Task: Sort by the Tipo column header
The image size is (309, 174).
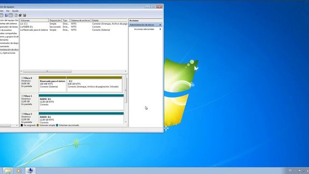Action: click(x=66, y=20)
